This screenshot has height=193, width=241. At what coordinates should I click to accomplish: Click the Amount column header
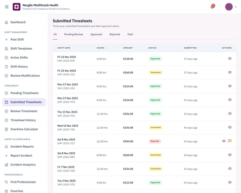tap(128, 48)
